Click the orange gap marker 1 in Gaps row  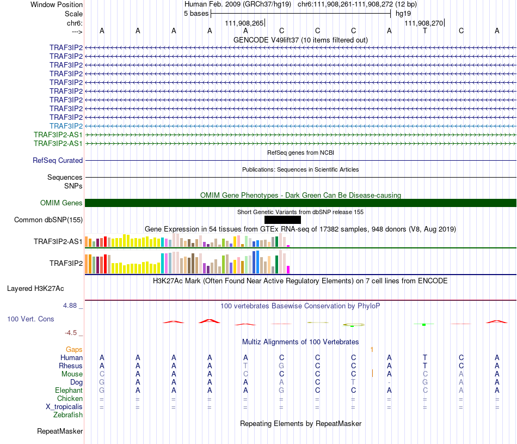pyautogui.click(x=372, y=349)
